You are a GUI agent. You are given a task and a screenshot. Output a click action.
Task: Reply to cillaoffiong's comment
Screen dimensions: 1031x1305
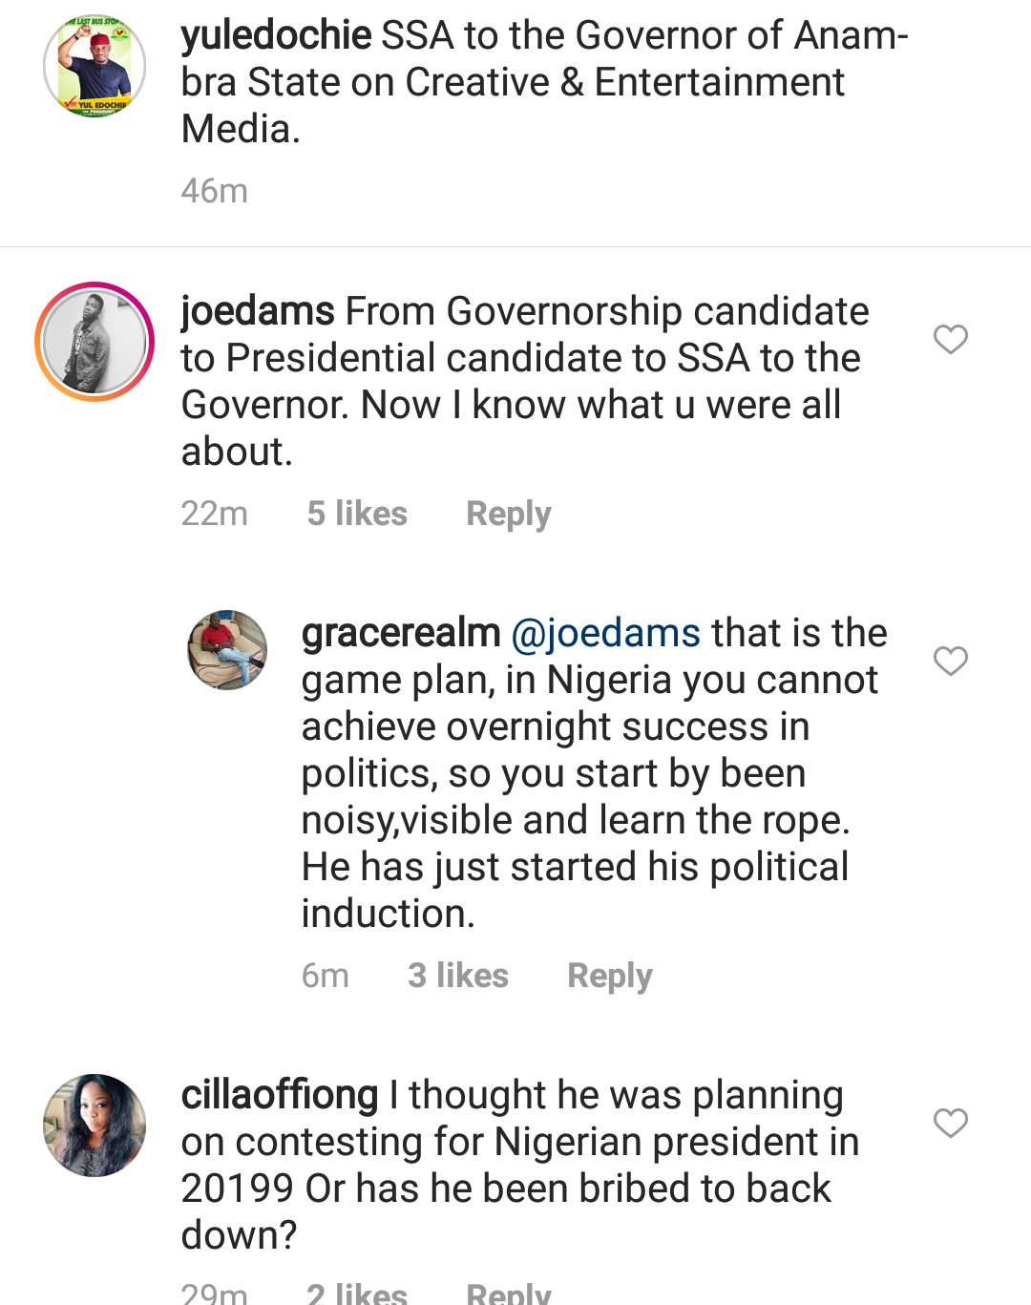point(508,1294)
